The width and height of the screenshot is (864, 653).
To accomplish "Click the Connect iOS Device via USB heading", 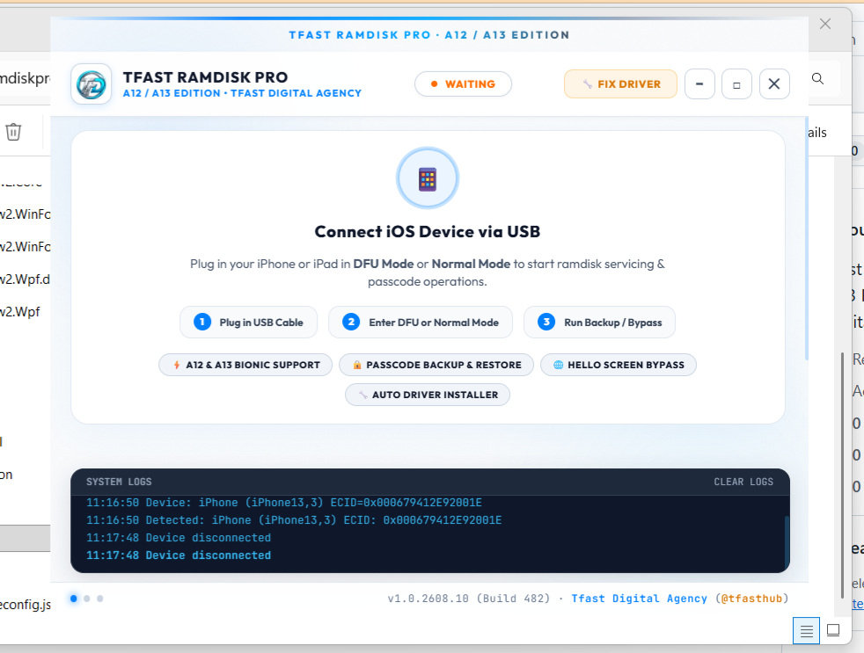I will [428, 232].
